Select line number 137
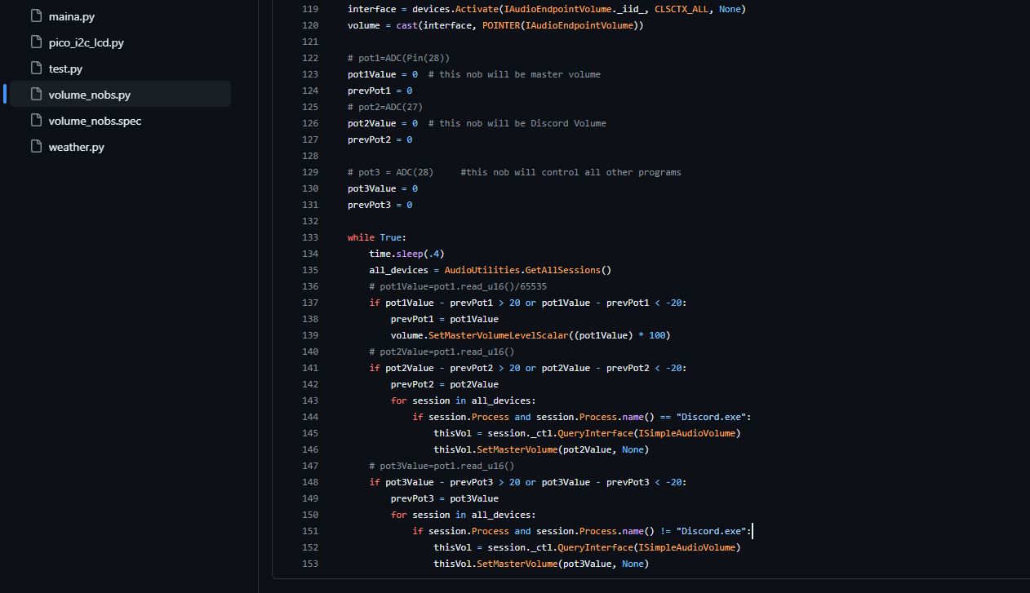The image size is (1030, 593). (x=310, y=303)
